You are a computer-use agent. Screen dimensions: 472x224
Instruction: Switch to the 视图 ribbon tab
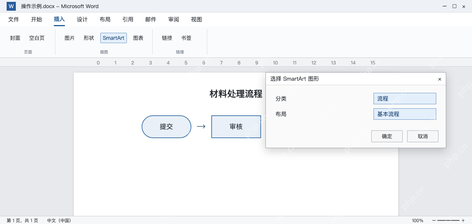coord(197,20)
